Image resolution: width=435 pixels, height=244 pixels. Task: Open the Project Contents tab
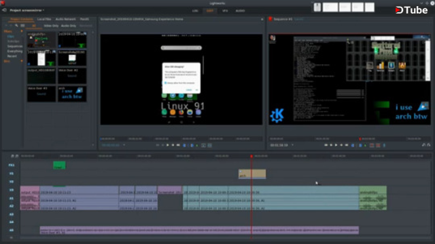coord(22,19)
